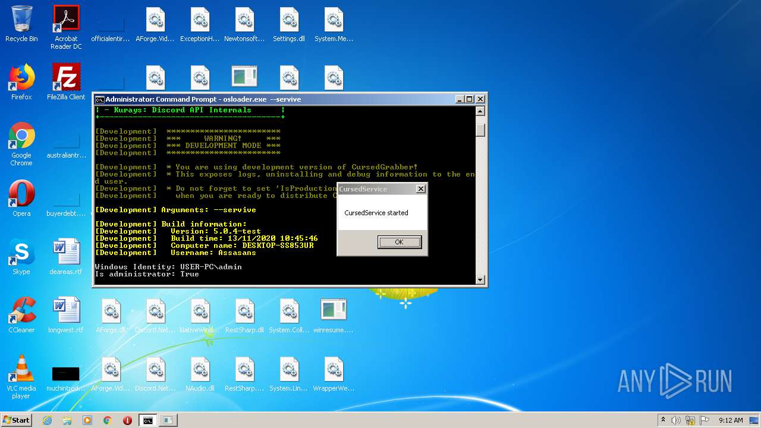
Task: Show hidden system tray icons
Action: (x=663, y=420)
